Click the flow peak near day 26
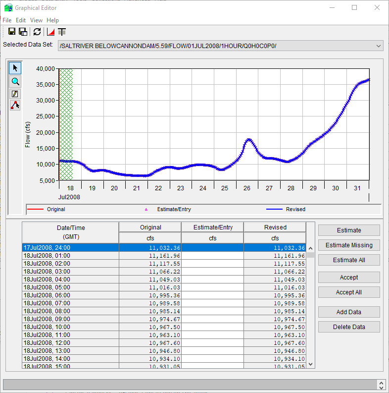The height and width of the screenshot is (393, 389). 248,139
